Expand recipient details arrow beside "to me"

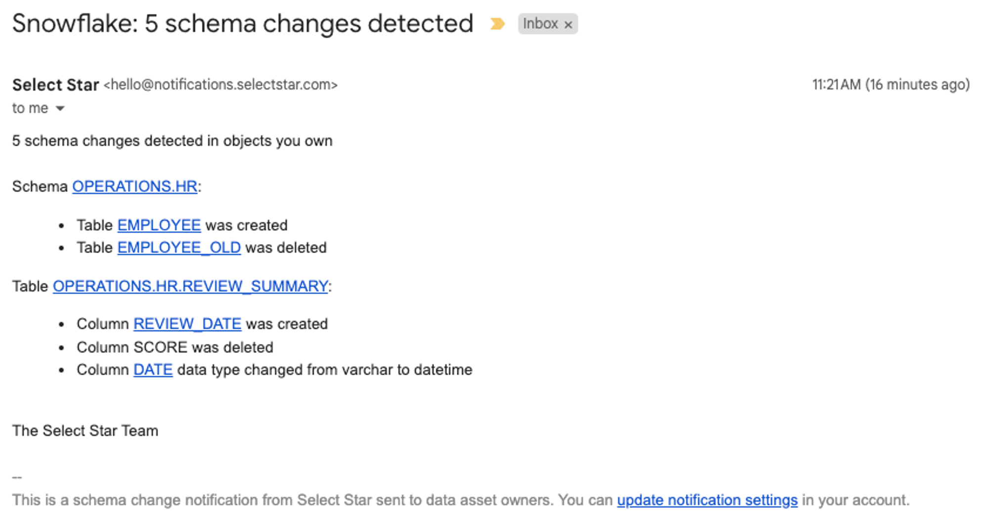tap(60, 108)
